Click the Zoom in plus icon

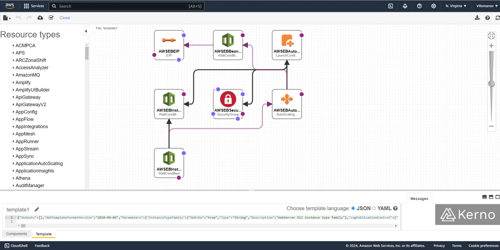click(x=491, y=46)
